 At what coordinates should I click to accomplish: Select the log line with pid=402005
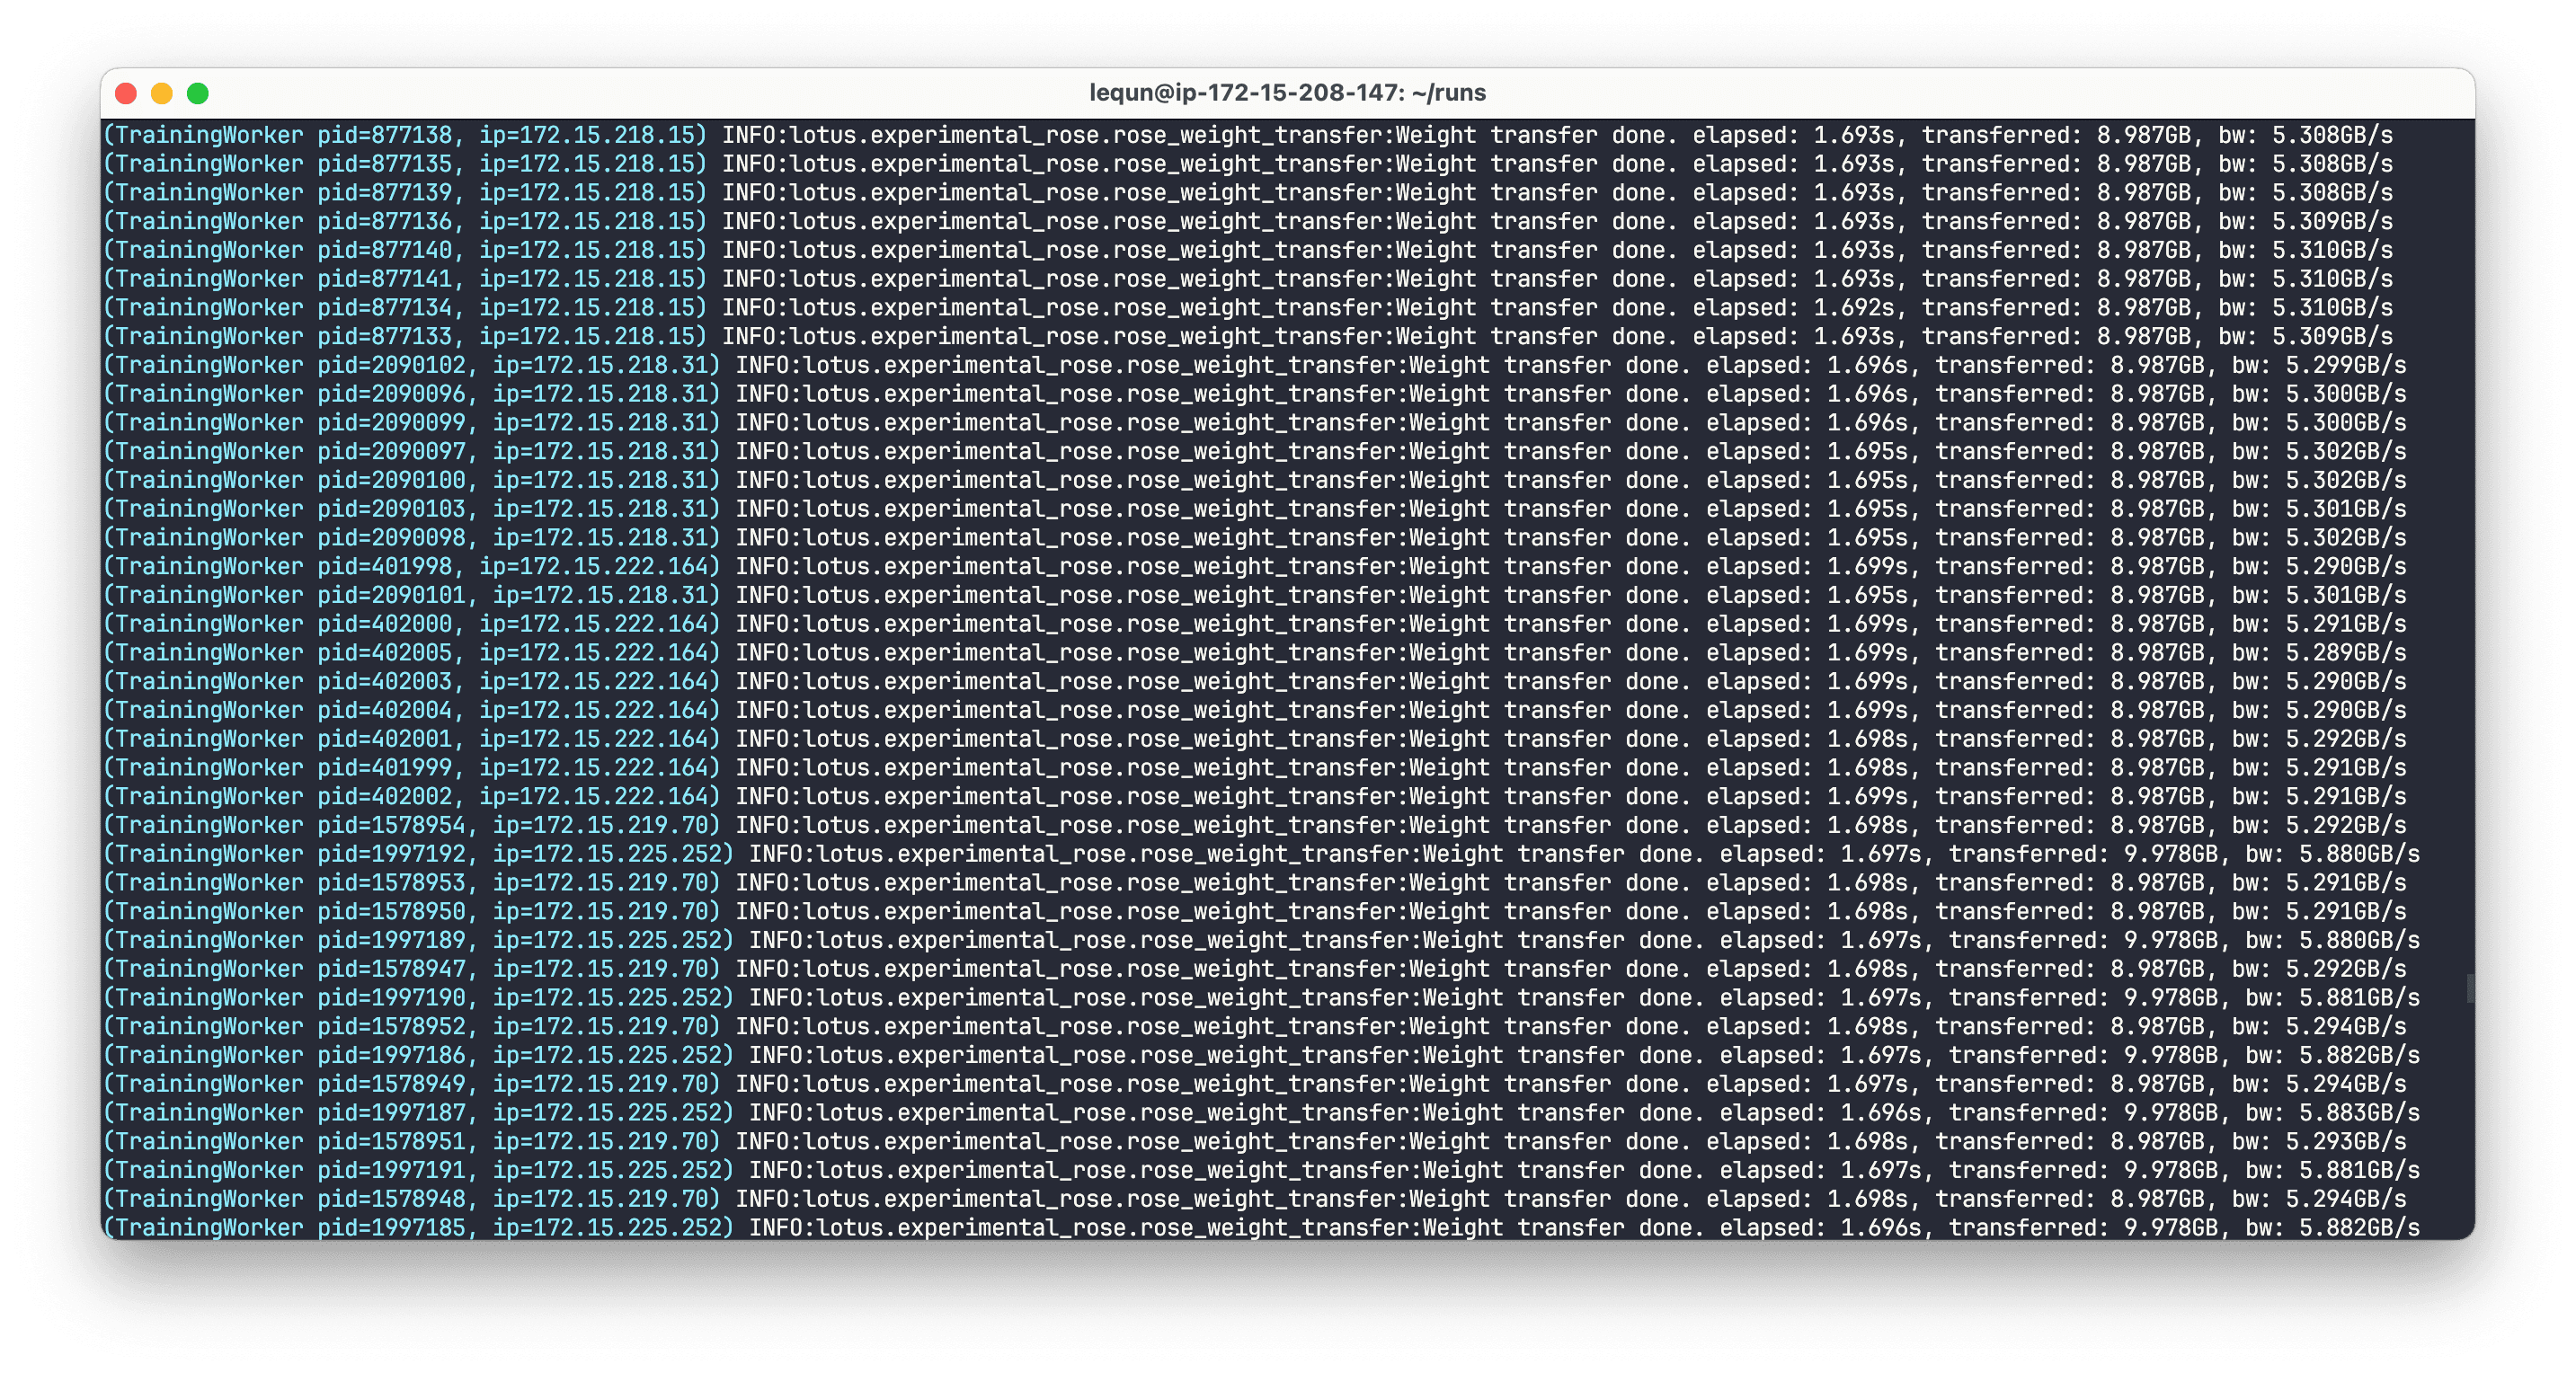pos(1255,653)
